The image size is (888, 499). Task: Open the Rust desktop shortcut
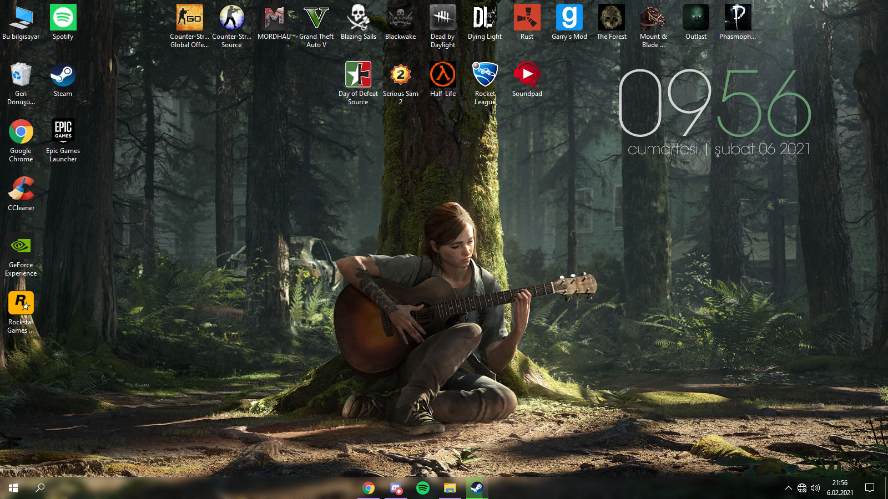[x=527, y=18]
